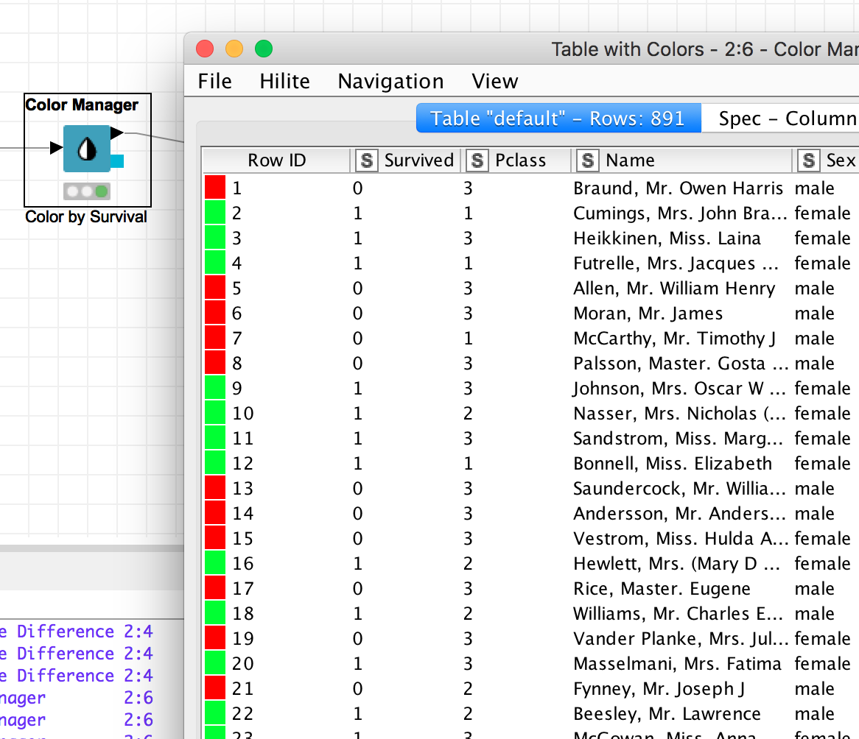859x739 pixels.
Task: Click the first Difference 2:4 console entry
Action: pyautogui.click(x=77, y=631)
